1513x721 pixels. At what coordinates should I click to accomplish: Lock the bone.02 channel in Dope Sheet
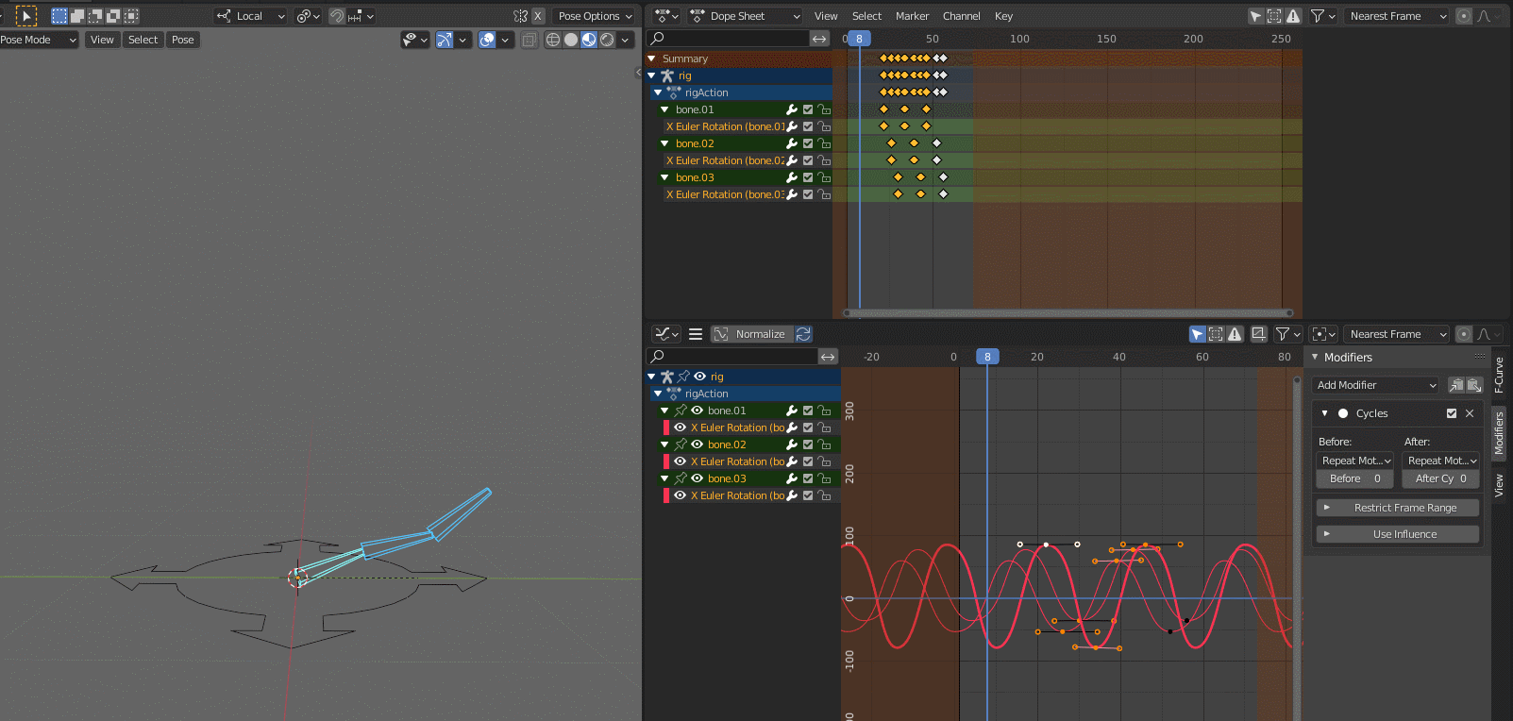(824, 143)
